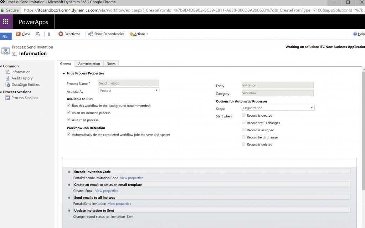Viewport: 365px width, 228px height.
Task: Toggle As an on-demand process checkbox
Action: click(x=69, y=113)
